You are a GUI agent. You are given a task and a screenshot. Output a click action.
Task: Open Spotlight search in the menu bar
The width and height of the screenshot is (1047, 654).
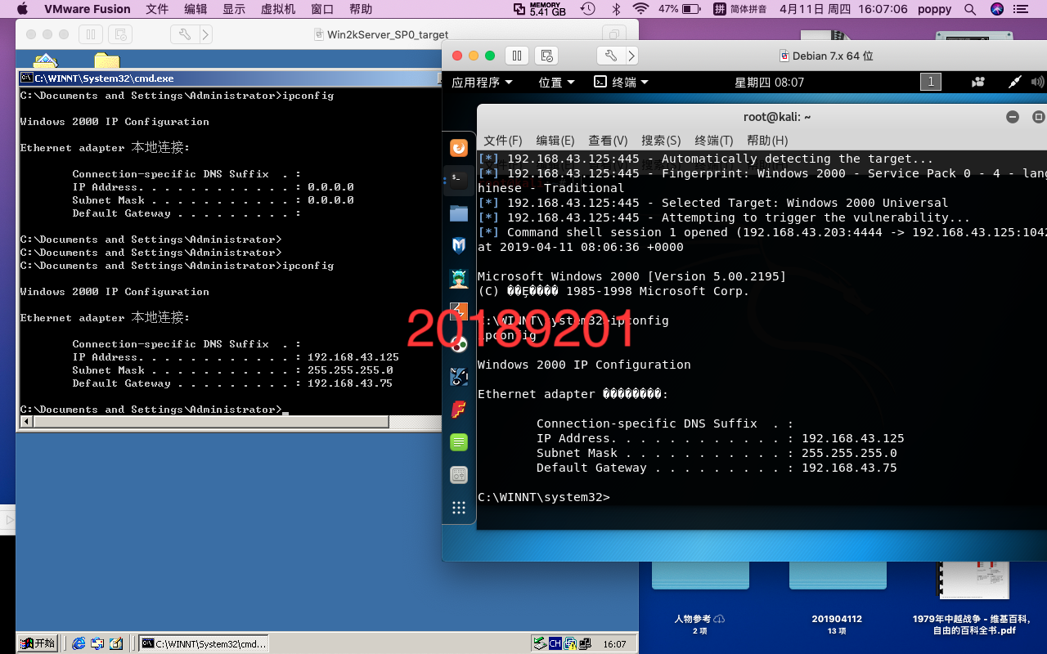(x=970, y=9)
